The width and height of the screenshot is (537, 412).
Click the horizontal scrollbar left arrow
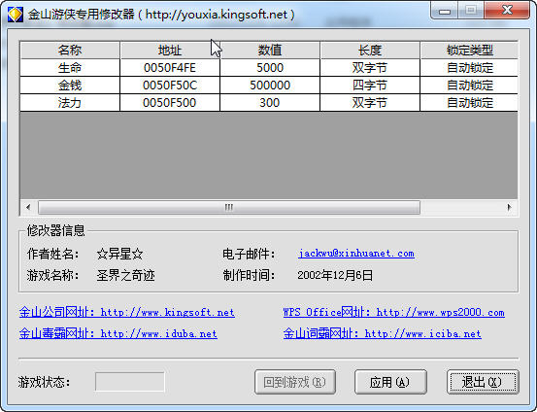coord(28,207)
